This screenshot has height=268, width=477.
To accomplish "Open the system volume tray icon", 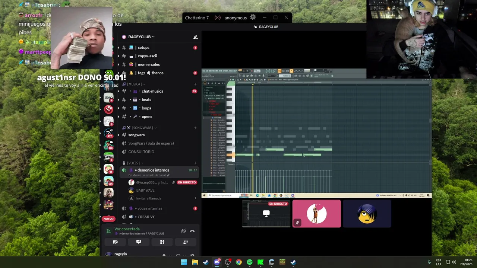I will pos(454,262).
